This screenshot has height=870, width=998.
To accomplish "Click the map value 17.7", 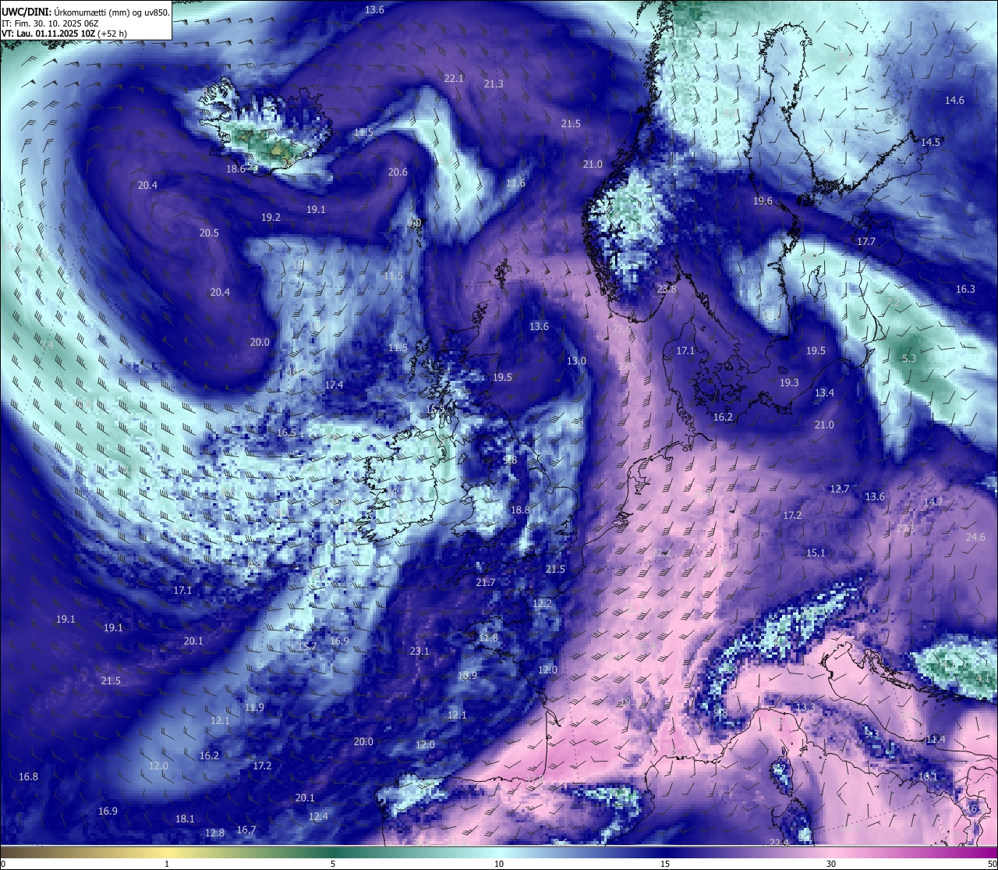I will 866,241.
